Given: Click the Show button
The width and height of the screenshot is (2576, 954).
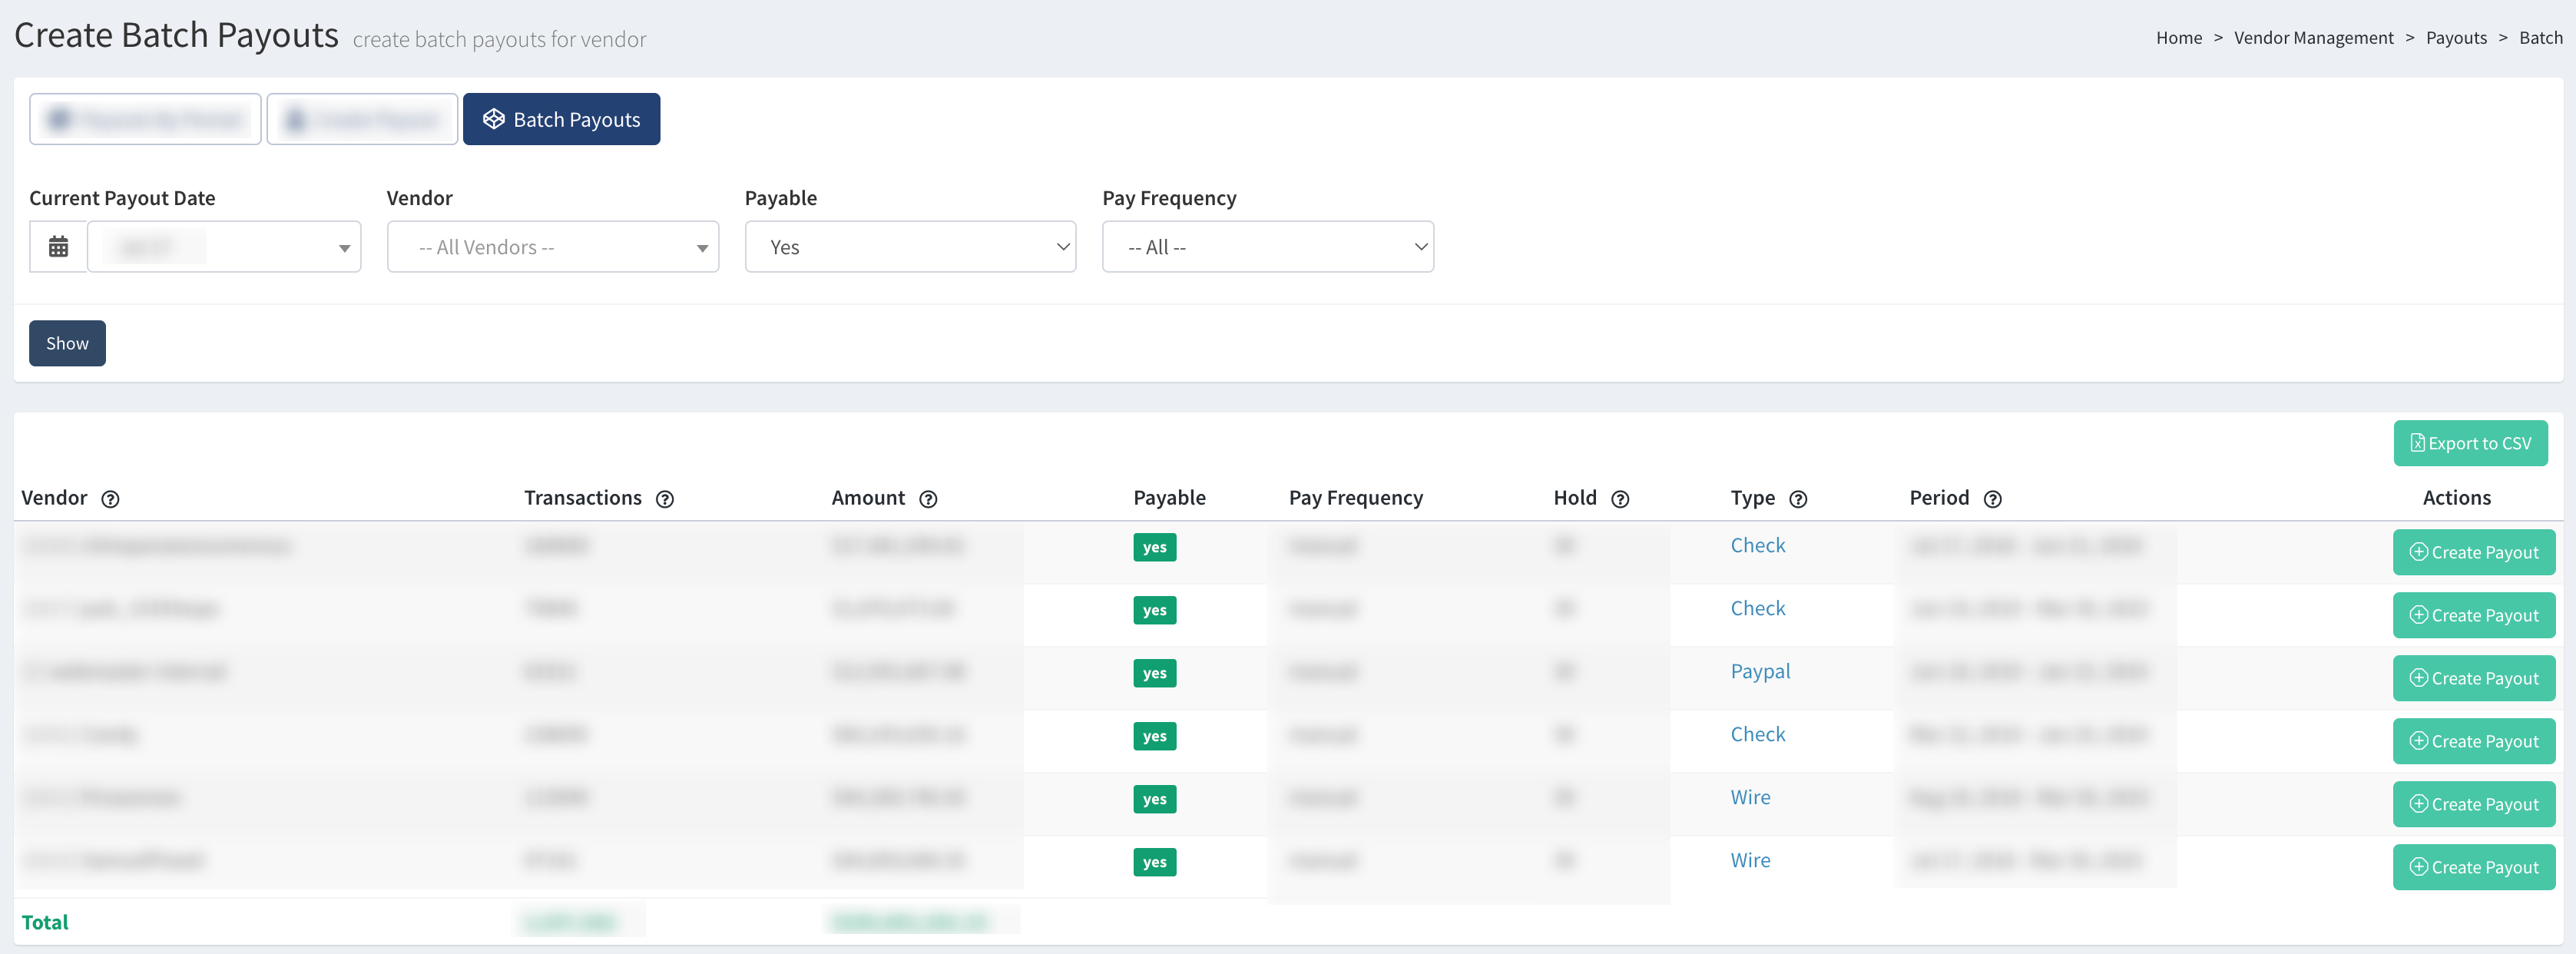Looking at the screenshot, I should click(x=67, y=343).
